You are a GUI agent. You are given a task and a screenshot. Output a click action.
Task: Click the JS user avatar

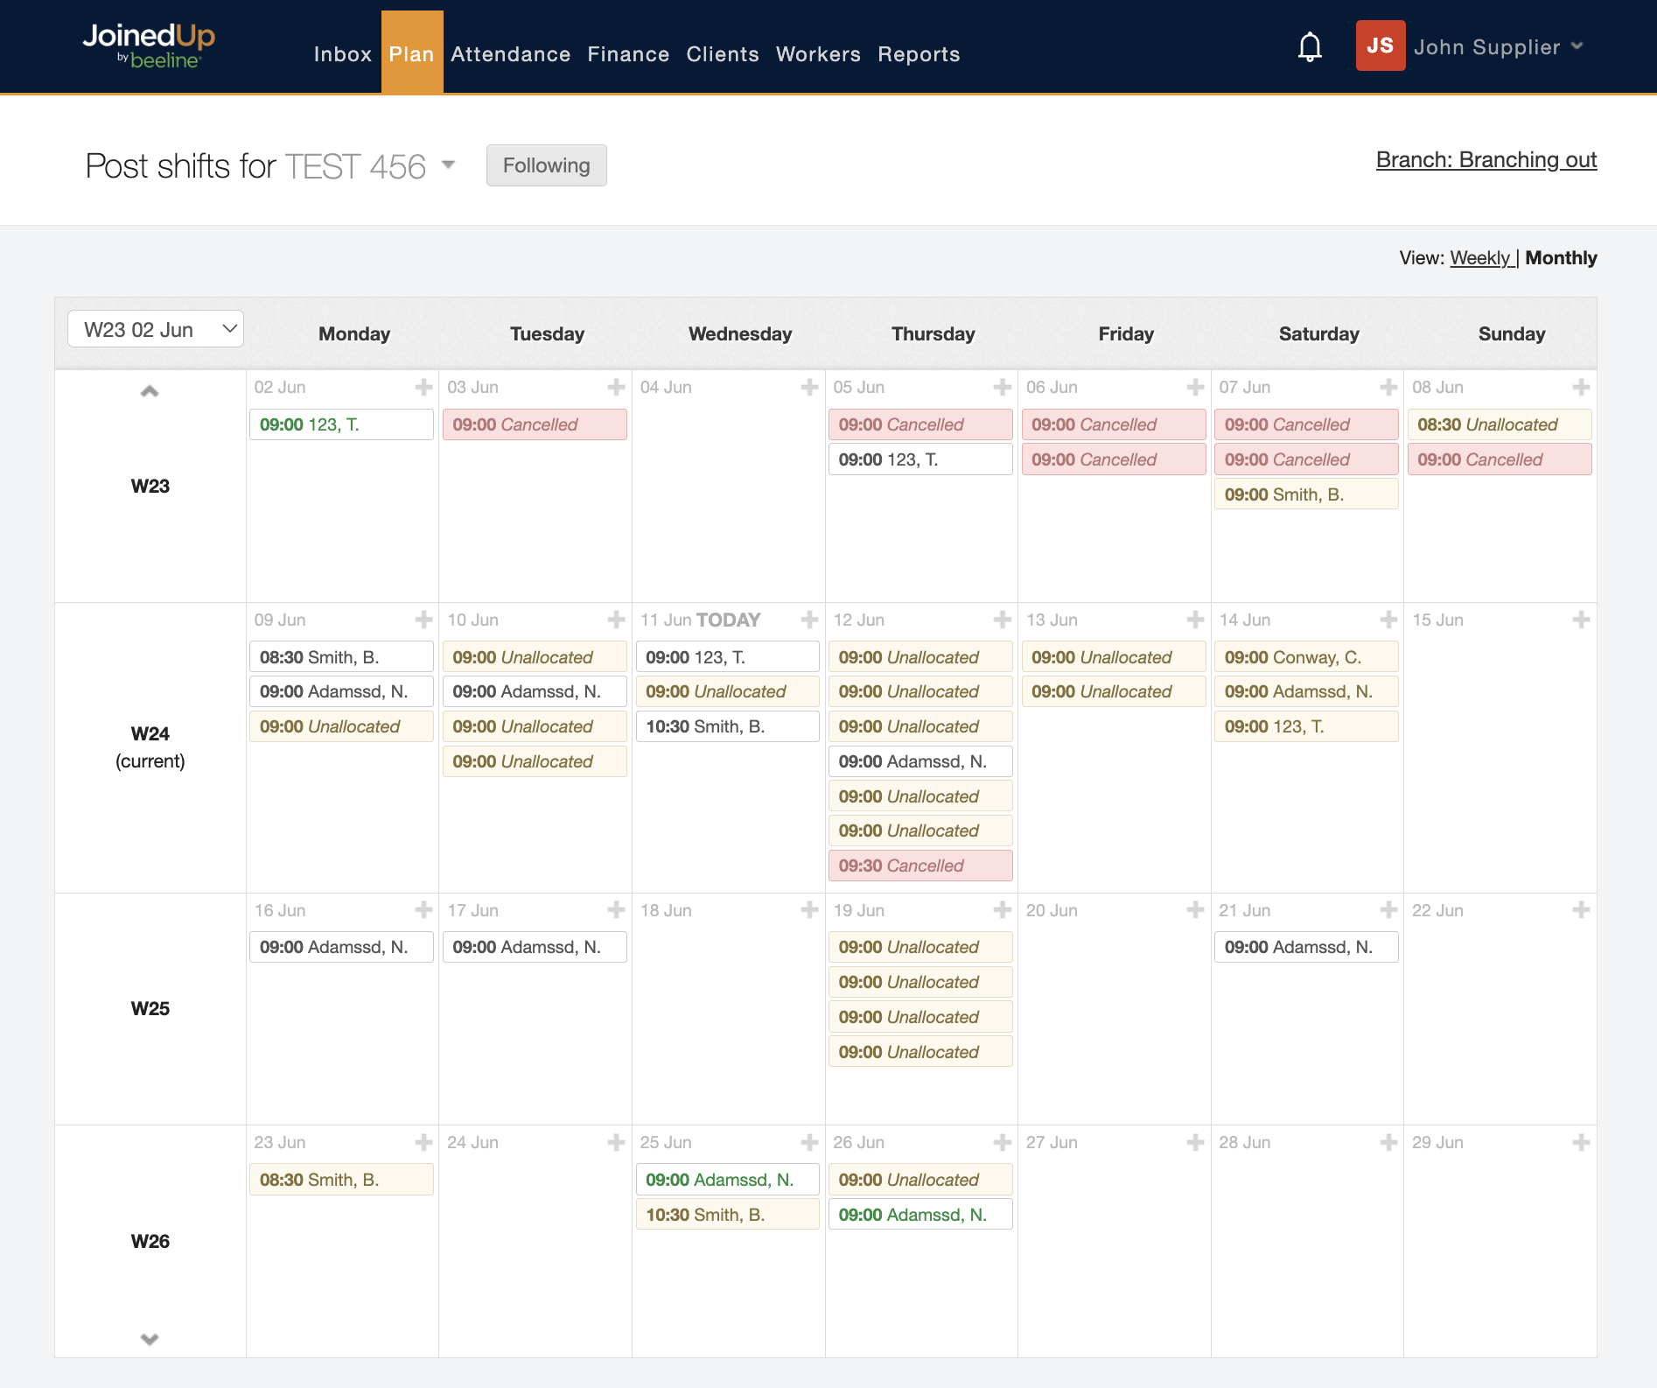coord(1380,46)
